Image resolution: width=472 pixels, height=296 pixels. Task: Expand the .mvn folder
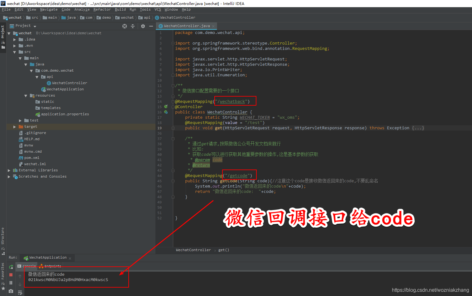[15, 46]
